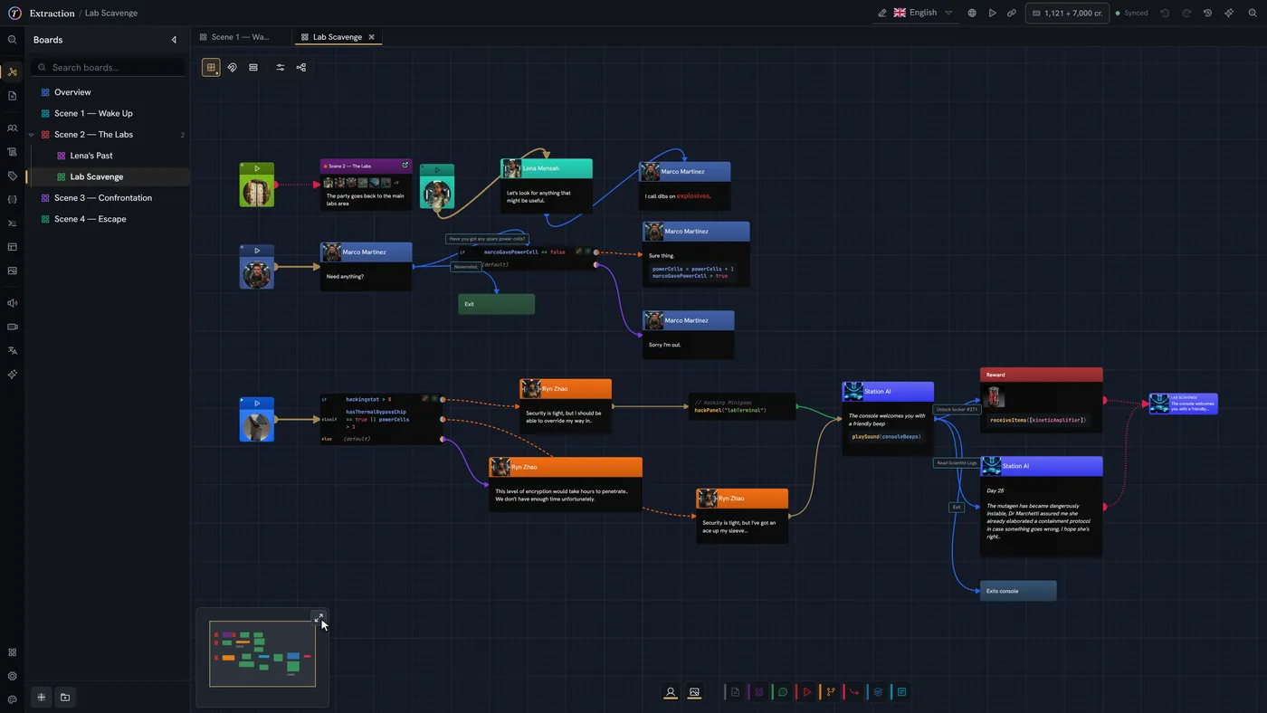Toggle the image display button in bottom toolbar
Viewport: 1267px width, 713px height.
[694, 692]
